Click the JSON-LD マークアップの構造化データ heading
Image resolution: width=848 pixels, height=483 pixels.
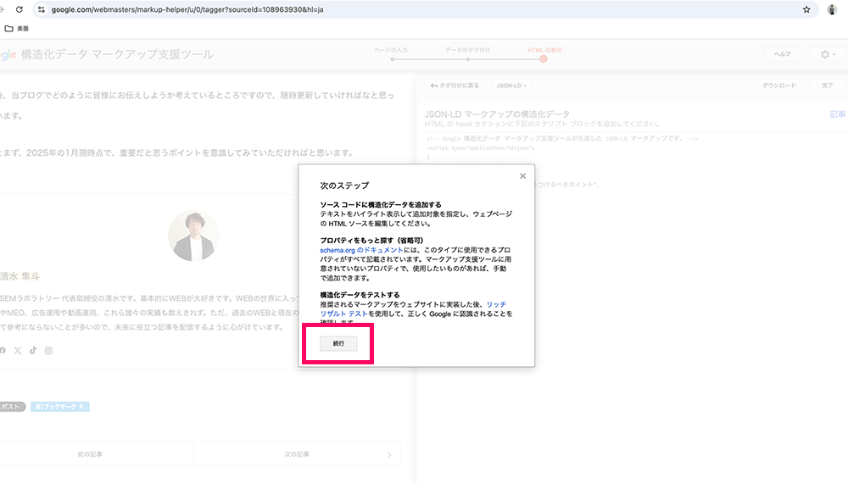[497, 114]
